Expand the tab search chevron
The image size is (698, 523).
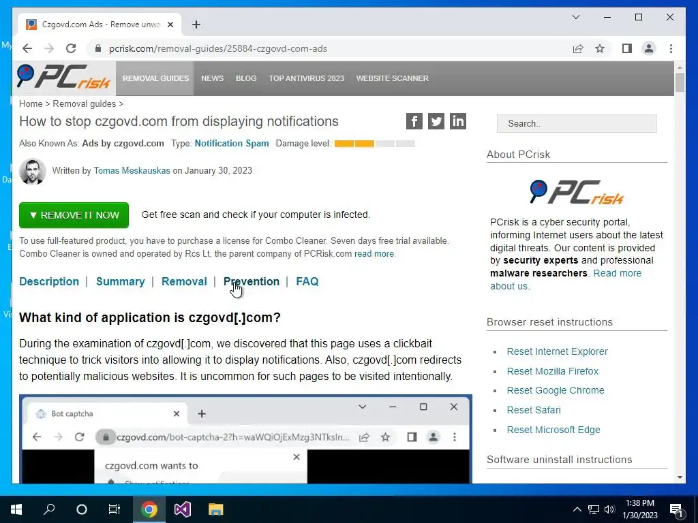575,17
